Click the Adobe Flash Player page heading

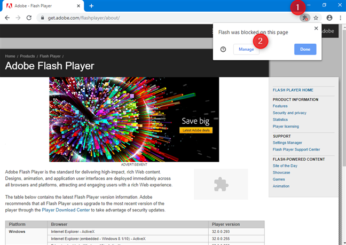(x=50, y=66)
